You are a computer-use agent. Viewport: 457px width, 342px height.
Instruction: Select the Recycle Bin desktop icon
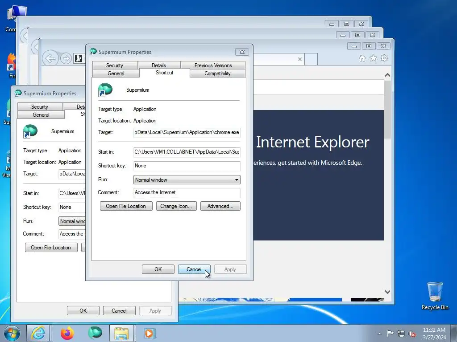(x=435, y=296)
